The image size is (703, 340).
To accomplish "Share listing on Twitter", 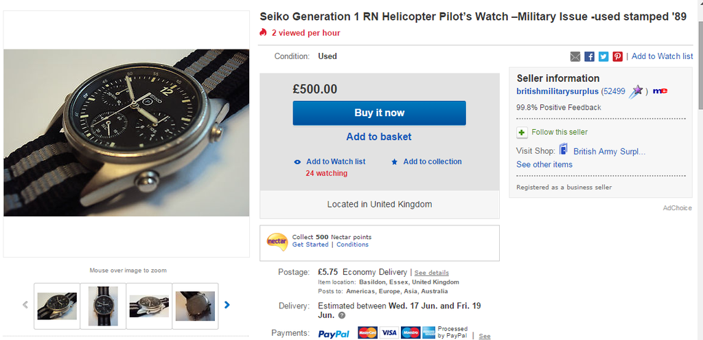I will (x=603, y=56).
